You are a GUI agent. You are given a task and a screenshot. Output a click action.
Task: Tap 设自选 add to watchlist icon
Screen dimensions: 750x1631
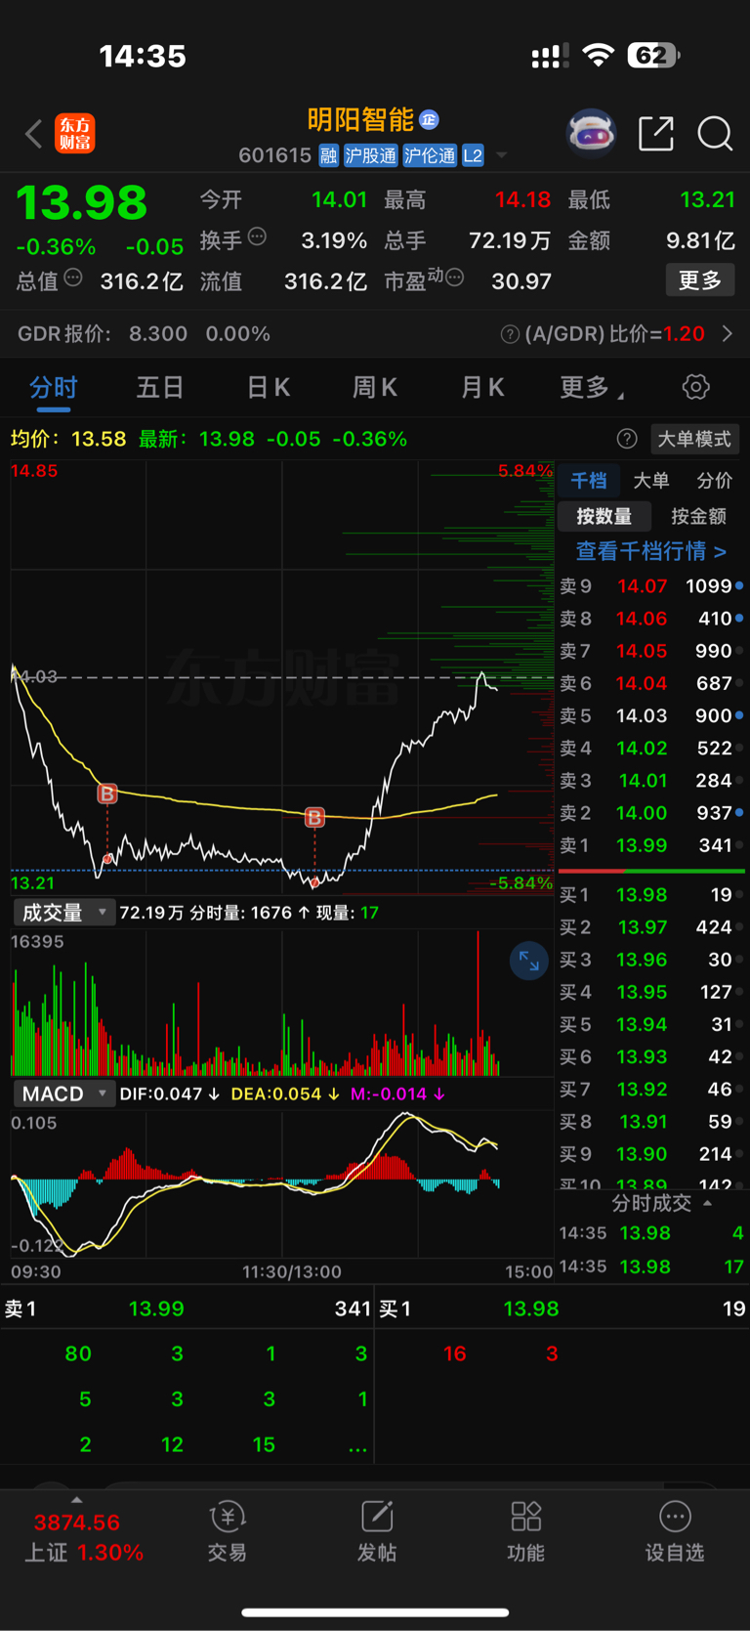pos(675,1531)
